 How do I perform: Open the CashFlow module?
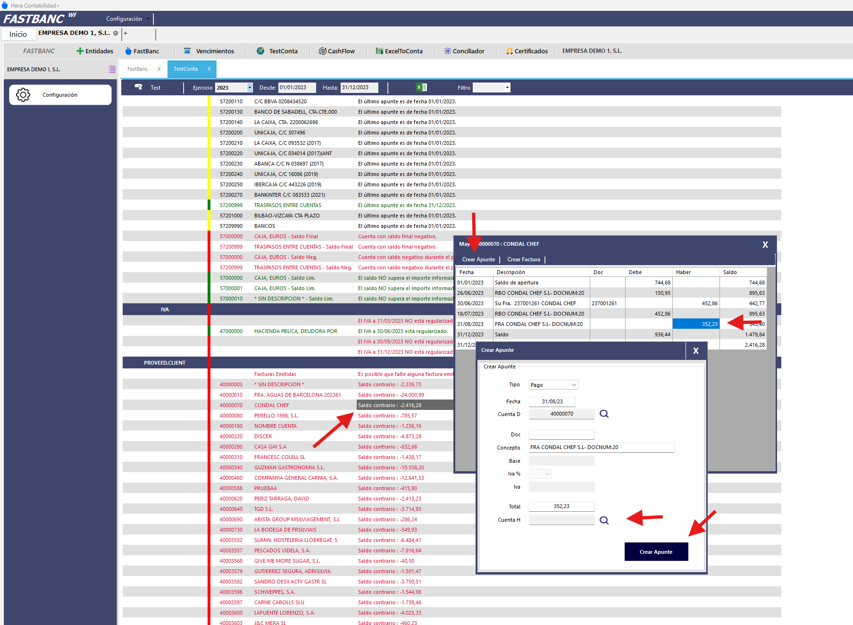[337, 51]
